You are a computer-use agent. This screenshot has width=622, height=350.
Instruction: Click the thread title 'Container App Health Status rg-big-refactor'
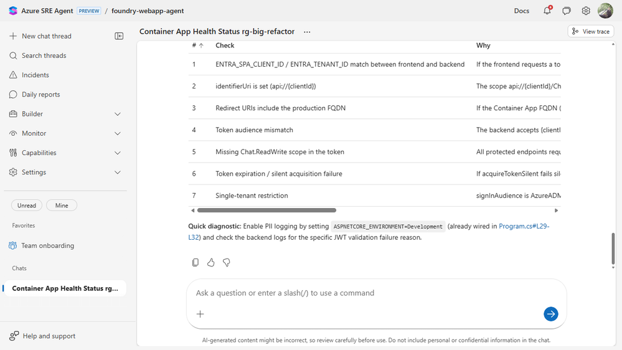coord(217,32)
